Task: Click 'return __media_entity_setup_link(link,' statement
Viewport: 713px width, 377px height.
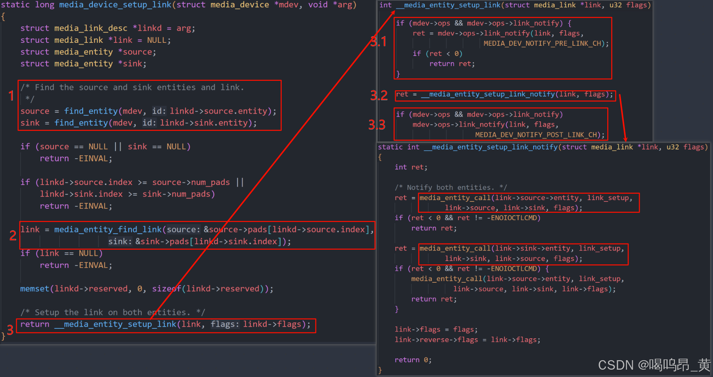Action: tap(165, 324)
